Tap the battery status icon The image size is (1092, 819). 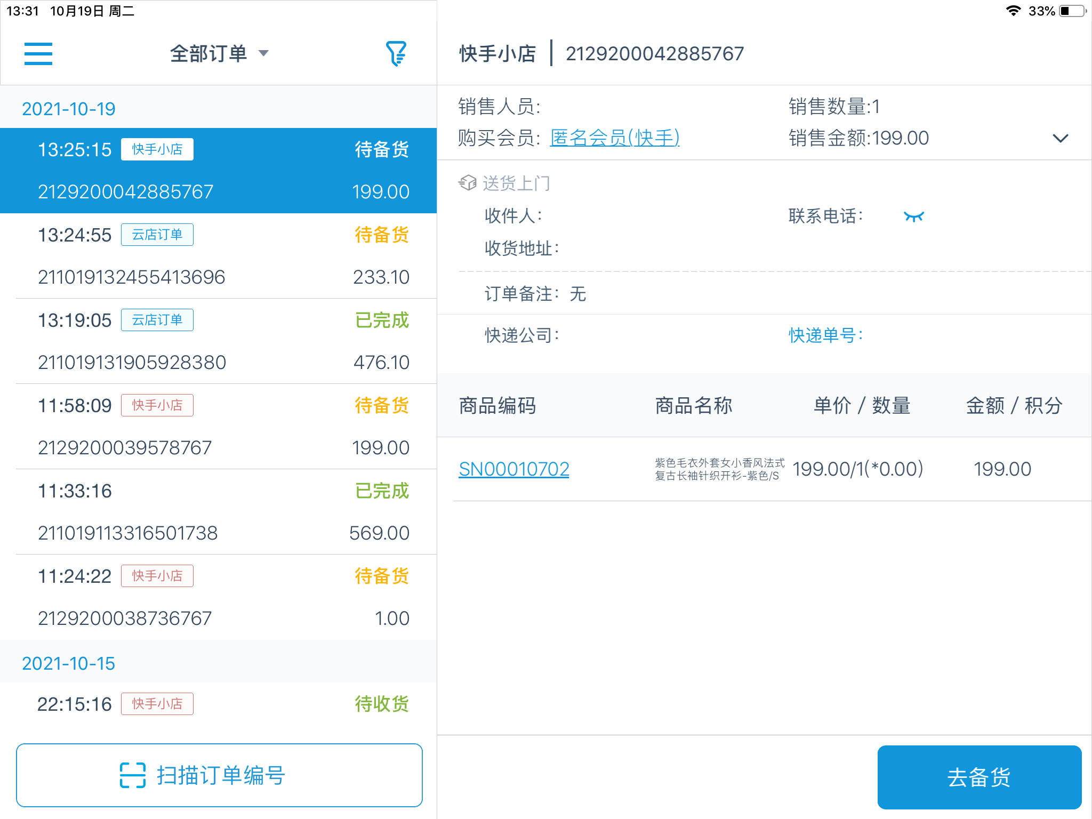click(x=1073, y=11)
